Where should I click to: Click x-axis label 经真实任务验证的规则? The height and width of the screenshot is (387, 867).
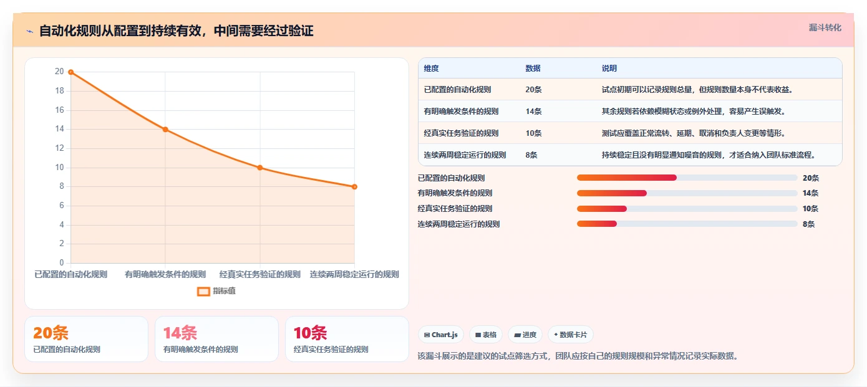click(260, 274)
